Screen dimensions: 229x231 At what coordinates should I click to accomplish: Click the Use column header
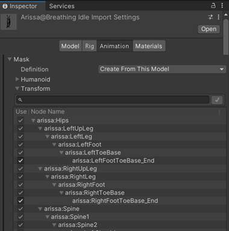(21, 112)
